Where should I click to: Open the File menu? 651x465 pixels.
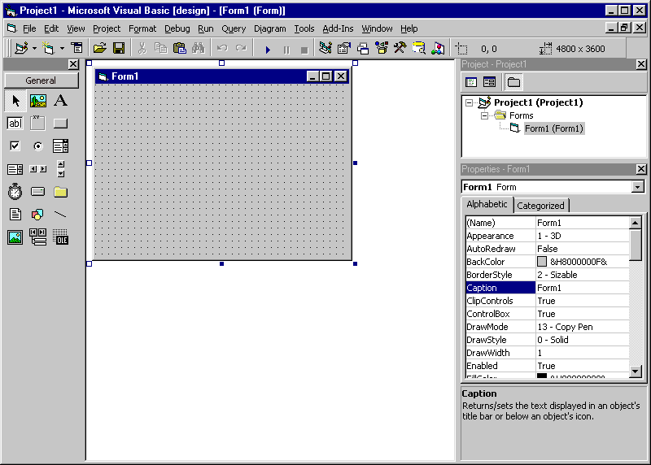coord(29,28)
